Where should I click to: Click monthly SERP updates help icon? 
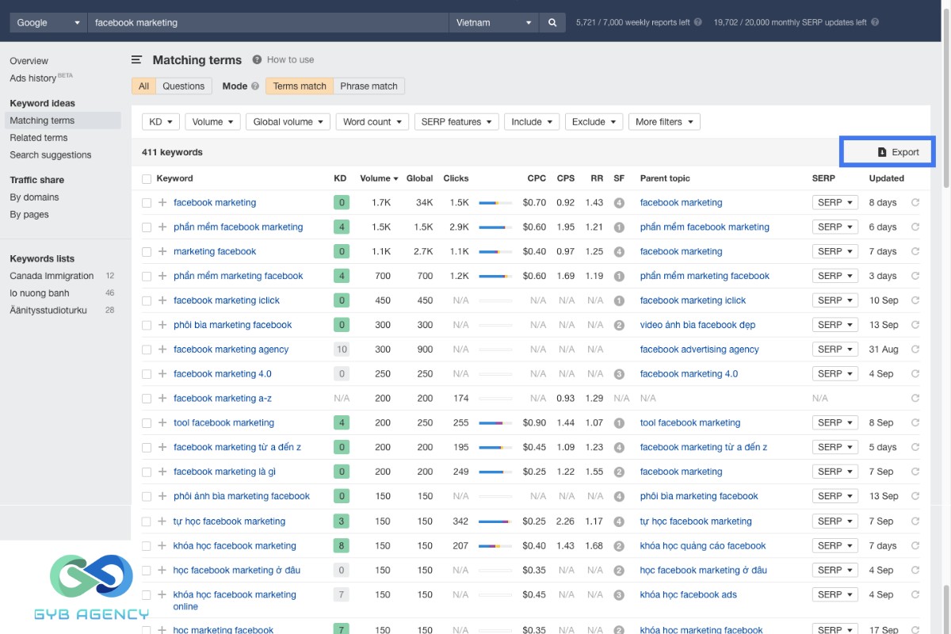875,22
